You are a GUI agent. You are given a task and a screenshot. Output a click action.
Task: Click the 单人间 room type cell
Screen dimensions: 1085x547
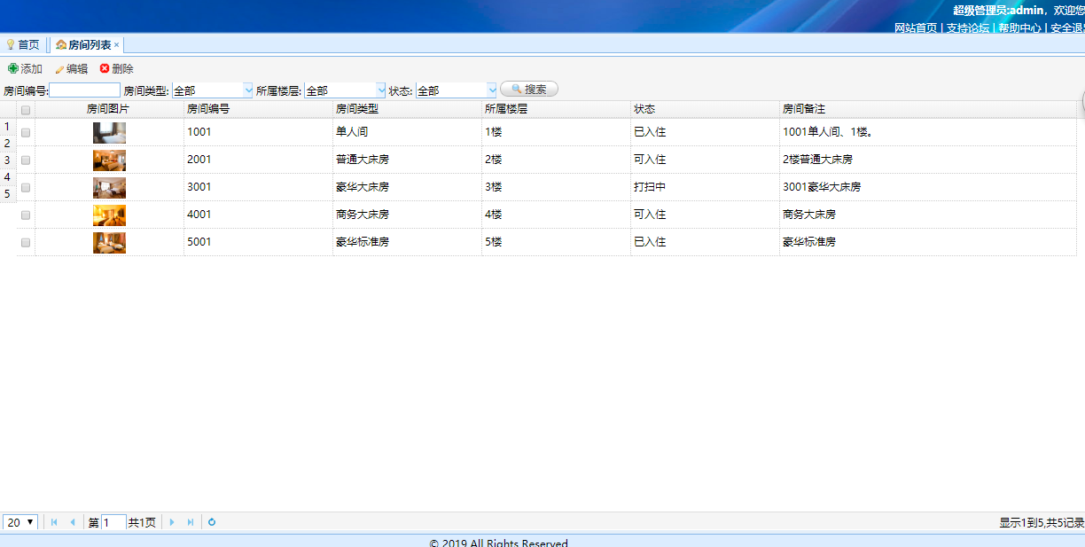coord(407,132)
